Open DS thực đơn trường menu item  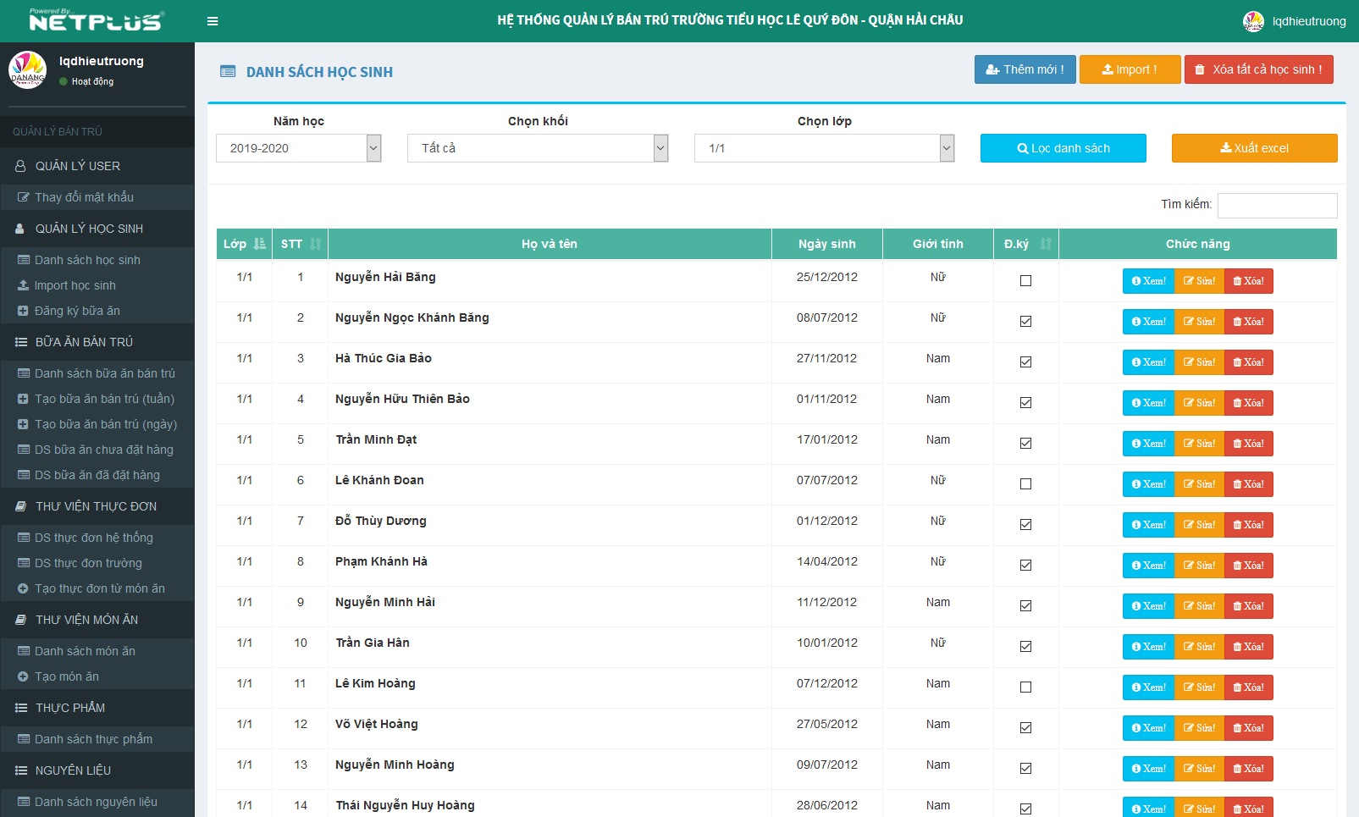click(88, 563)
